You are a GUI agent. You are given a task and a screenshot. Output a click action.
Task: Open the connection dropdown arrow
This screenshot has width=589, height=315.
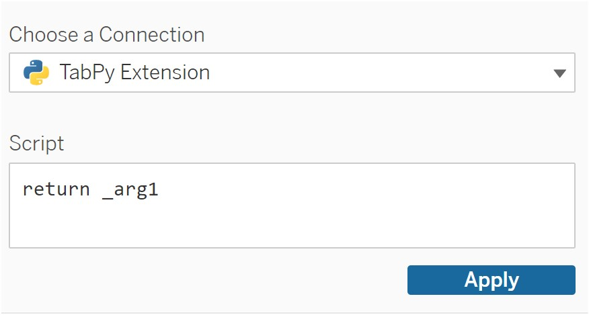[x=559, y=73]
